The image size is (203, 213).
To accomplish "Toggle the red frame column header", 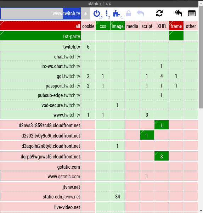I will click(x=176, y=26).
